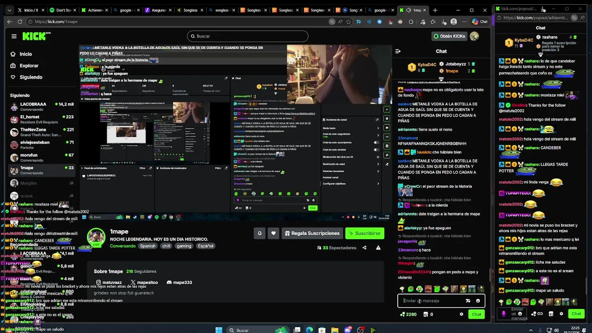
Task: Follow channel with the heart button
Action: pos(273,233)
